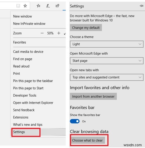
Task: Toggle Show the favorites bar switch
Action: pos(75,121)
